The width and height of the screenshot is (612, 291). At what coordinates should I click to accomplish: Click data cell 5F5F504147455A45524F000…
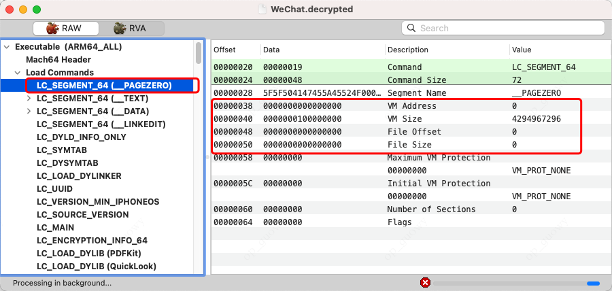coord(322,93)
